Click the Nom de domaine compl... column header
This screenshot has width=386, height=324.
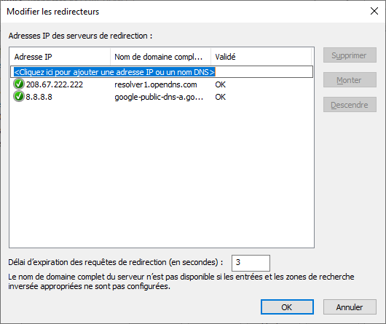click(x=160, y=57)
